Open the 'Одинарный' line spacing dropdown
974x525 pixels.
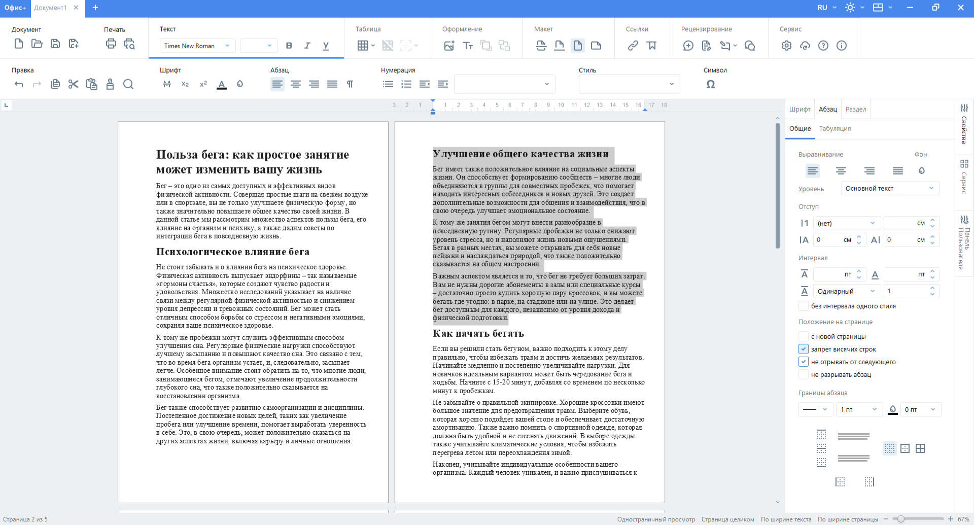click(x=846, y=291)
